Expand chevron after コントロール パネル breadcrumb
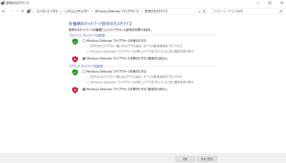286x163 pixels. tap(61, 11)
